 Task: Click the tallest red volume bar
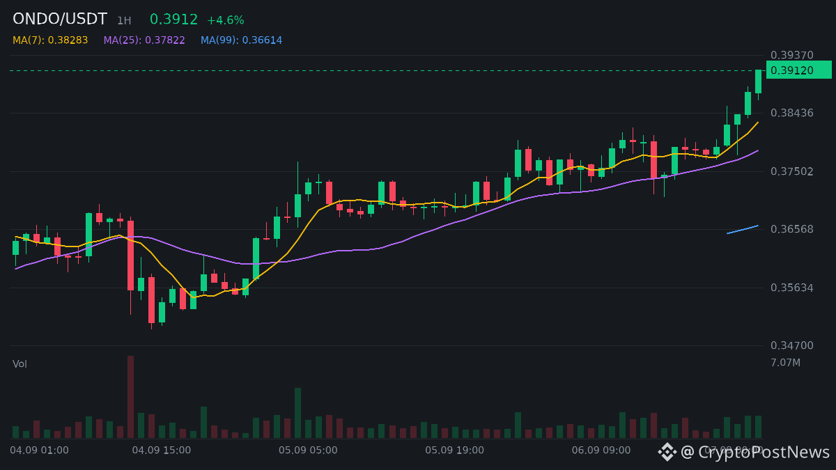click(x=130, y=397)
